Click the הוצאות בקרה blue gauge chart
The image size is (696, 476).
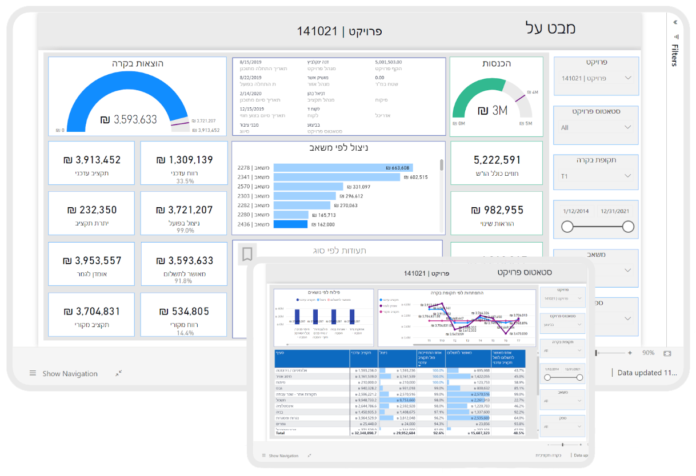[x=137, y=96]
